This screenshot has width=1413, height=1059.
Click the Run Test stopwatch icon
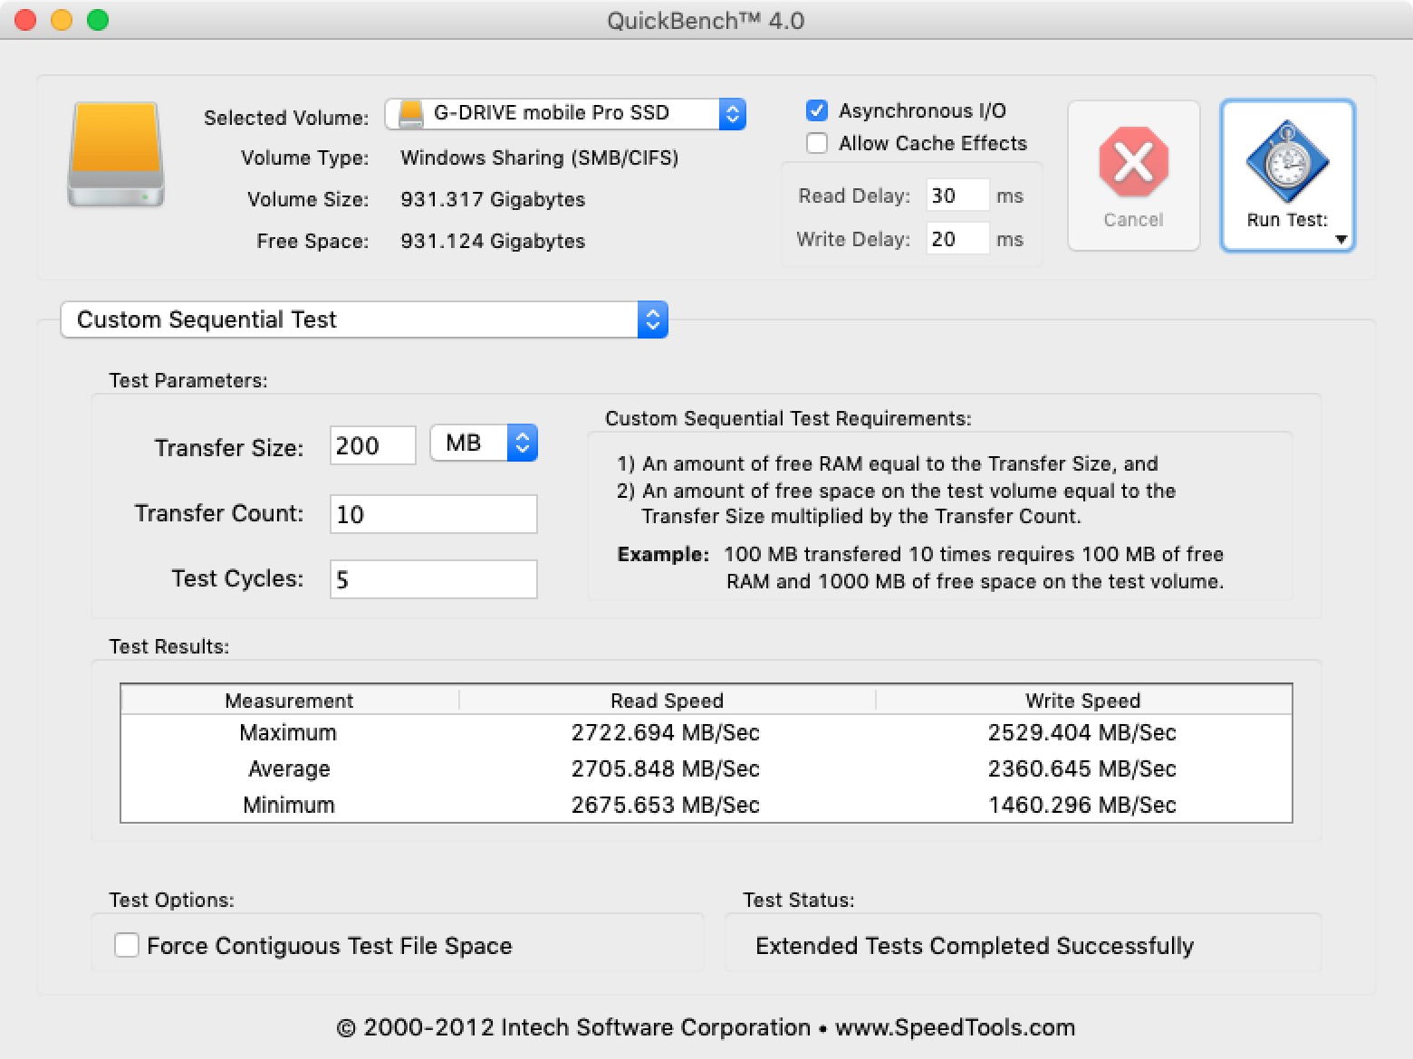[x=1287, y=162]
